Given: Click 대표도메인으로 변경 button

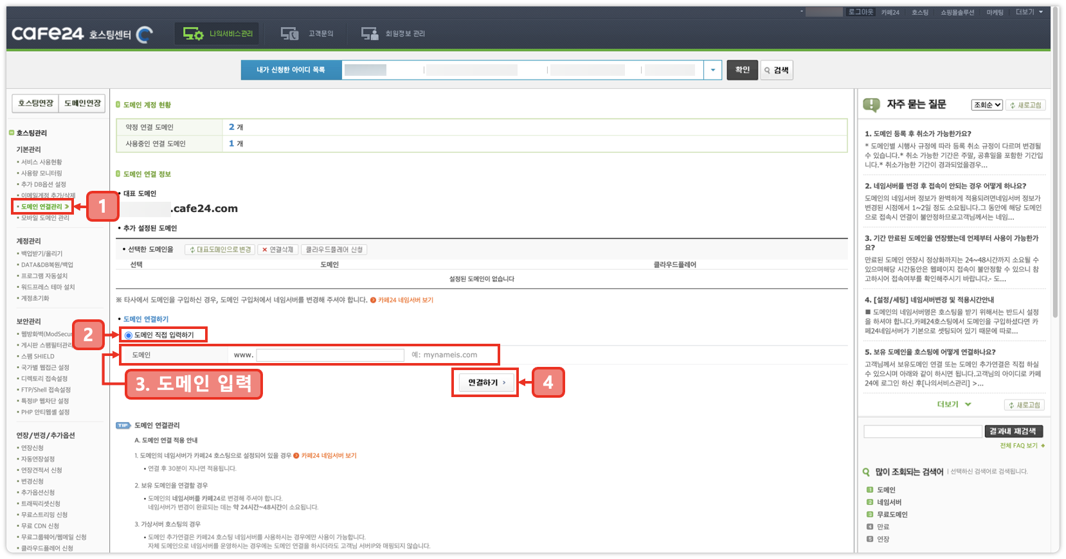Looking at the screenshot, I should click(220, 249).
